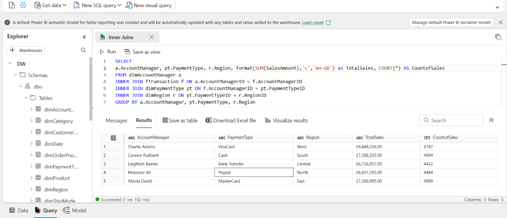Collapse the dbo schema node

pyautogui.click(x=21, y=87)
